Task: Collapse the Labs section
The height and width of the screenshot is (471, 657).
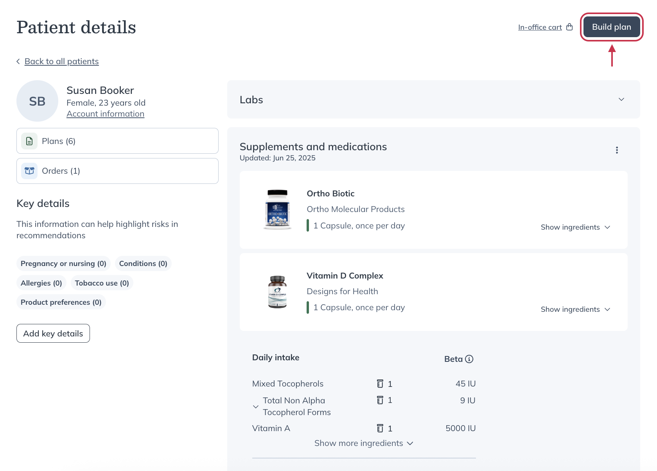Action: (621, 99)
